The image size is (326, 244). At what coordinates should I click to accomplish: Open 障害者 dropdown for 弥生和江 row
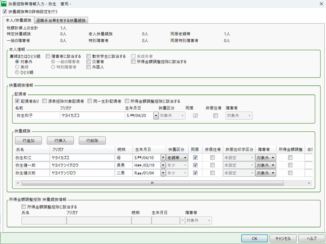pyautogui.click(x=266, y=158)
